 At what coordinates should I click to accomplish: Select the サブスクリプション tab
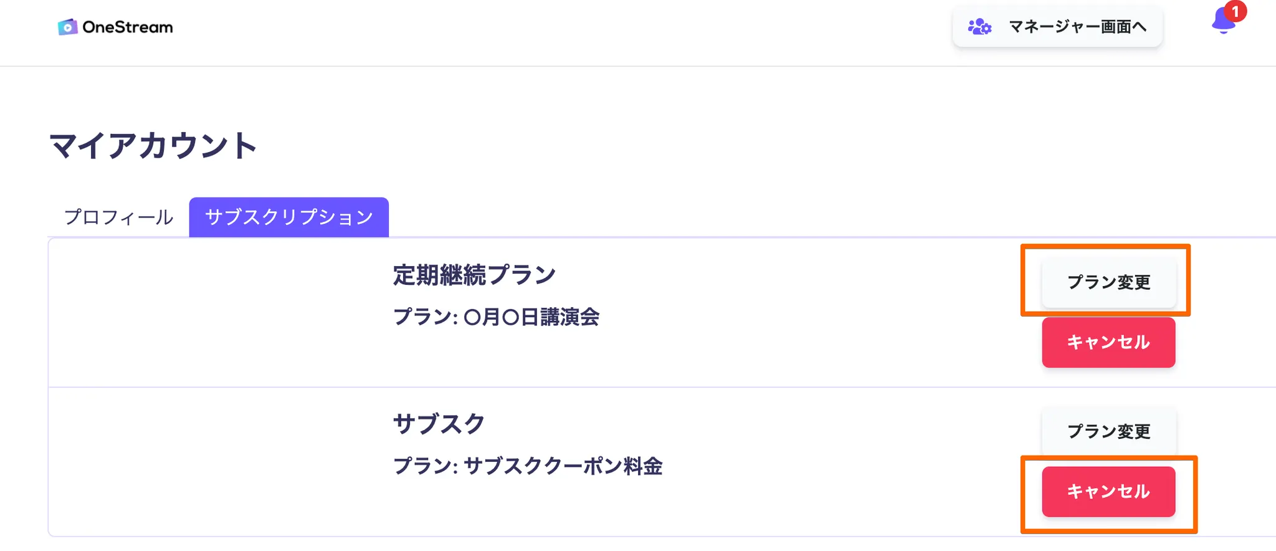(x=288, y=218)
